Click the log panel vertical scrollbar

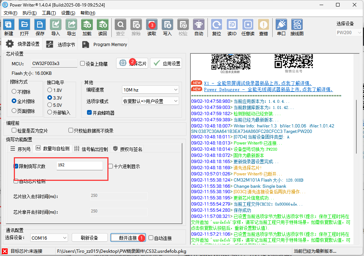tap(356, 126)
